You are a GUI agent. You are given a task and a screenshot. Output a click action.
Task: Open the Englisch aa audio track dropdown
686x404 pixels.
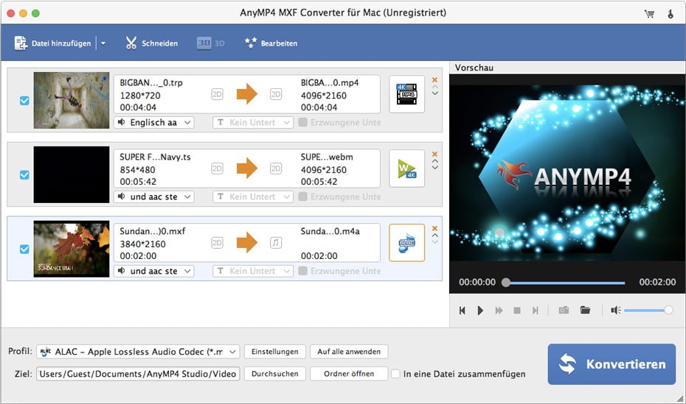(x=154, y=123)
